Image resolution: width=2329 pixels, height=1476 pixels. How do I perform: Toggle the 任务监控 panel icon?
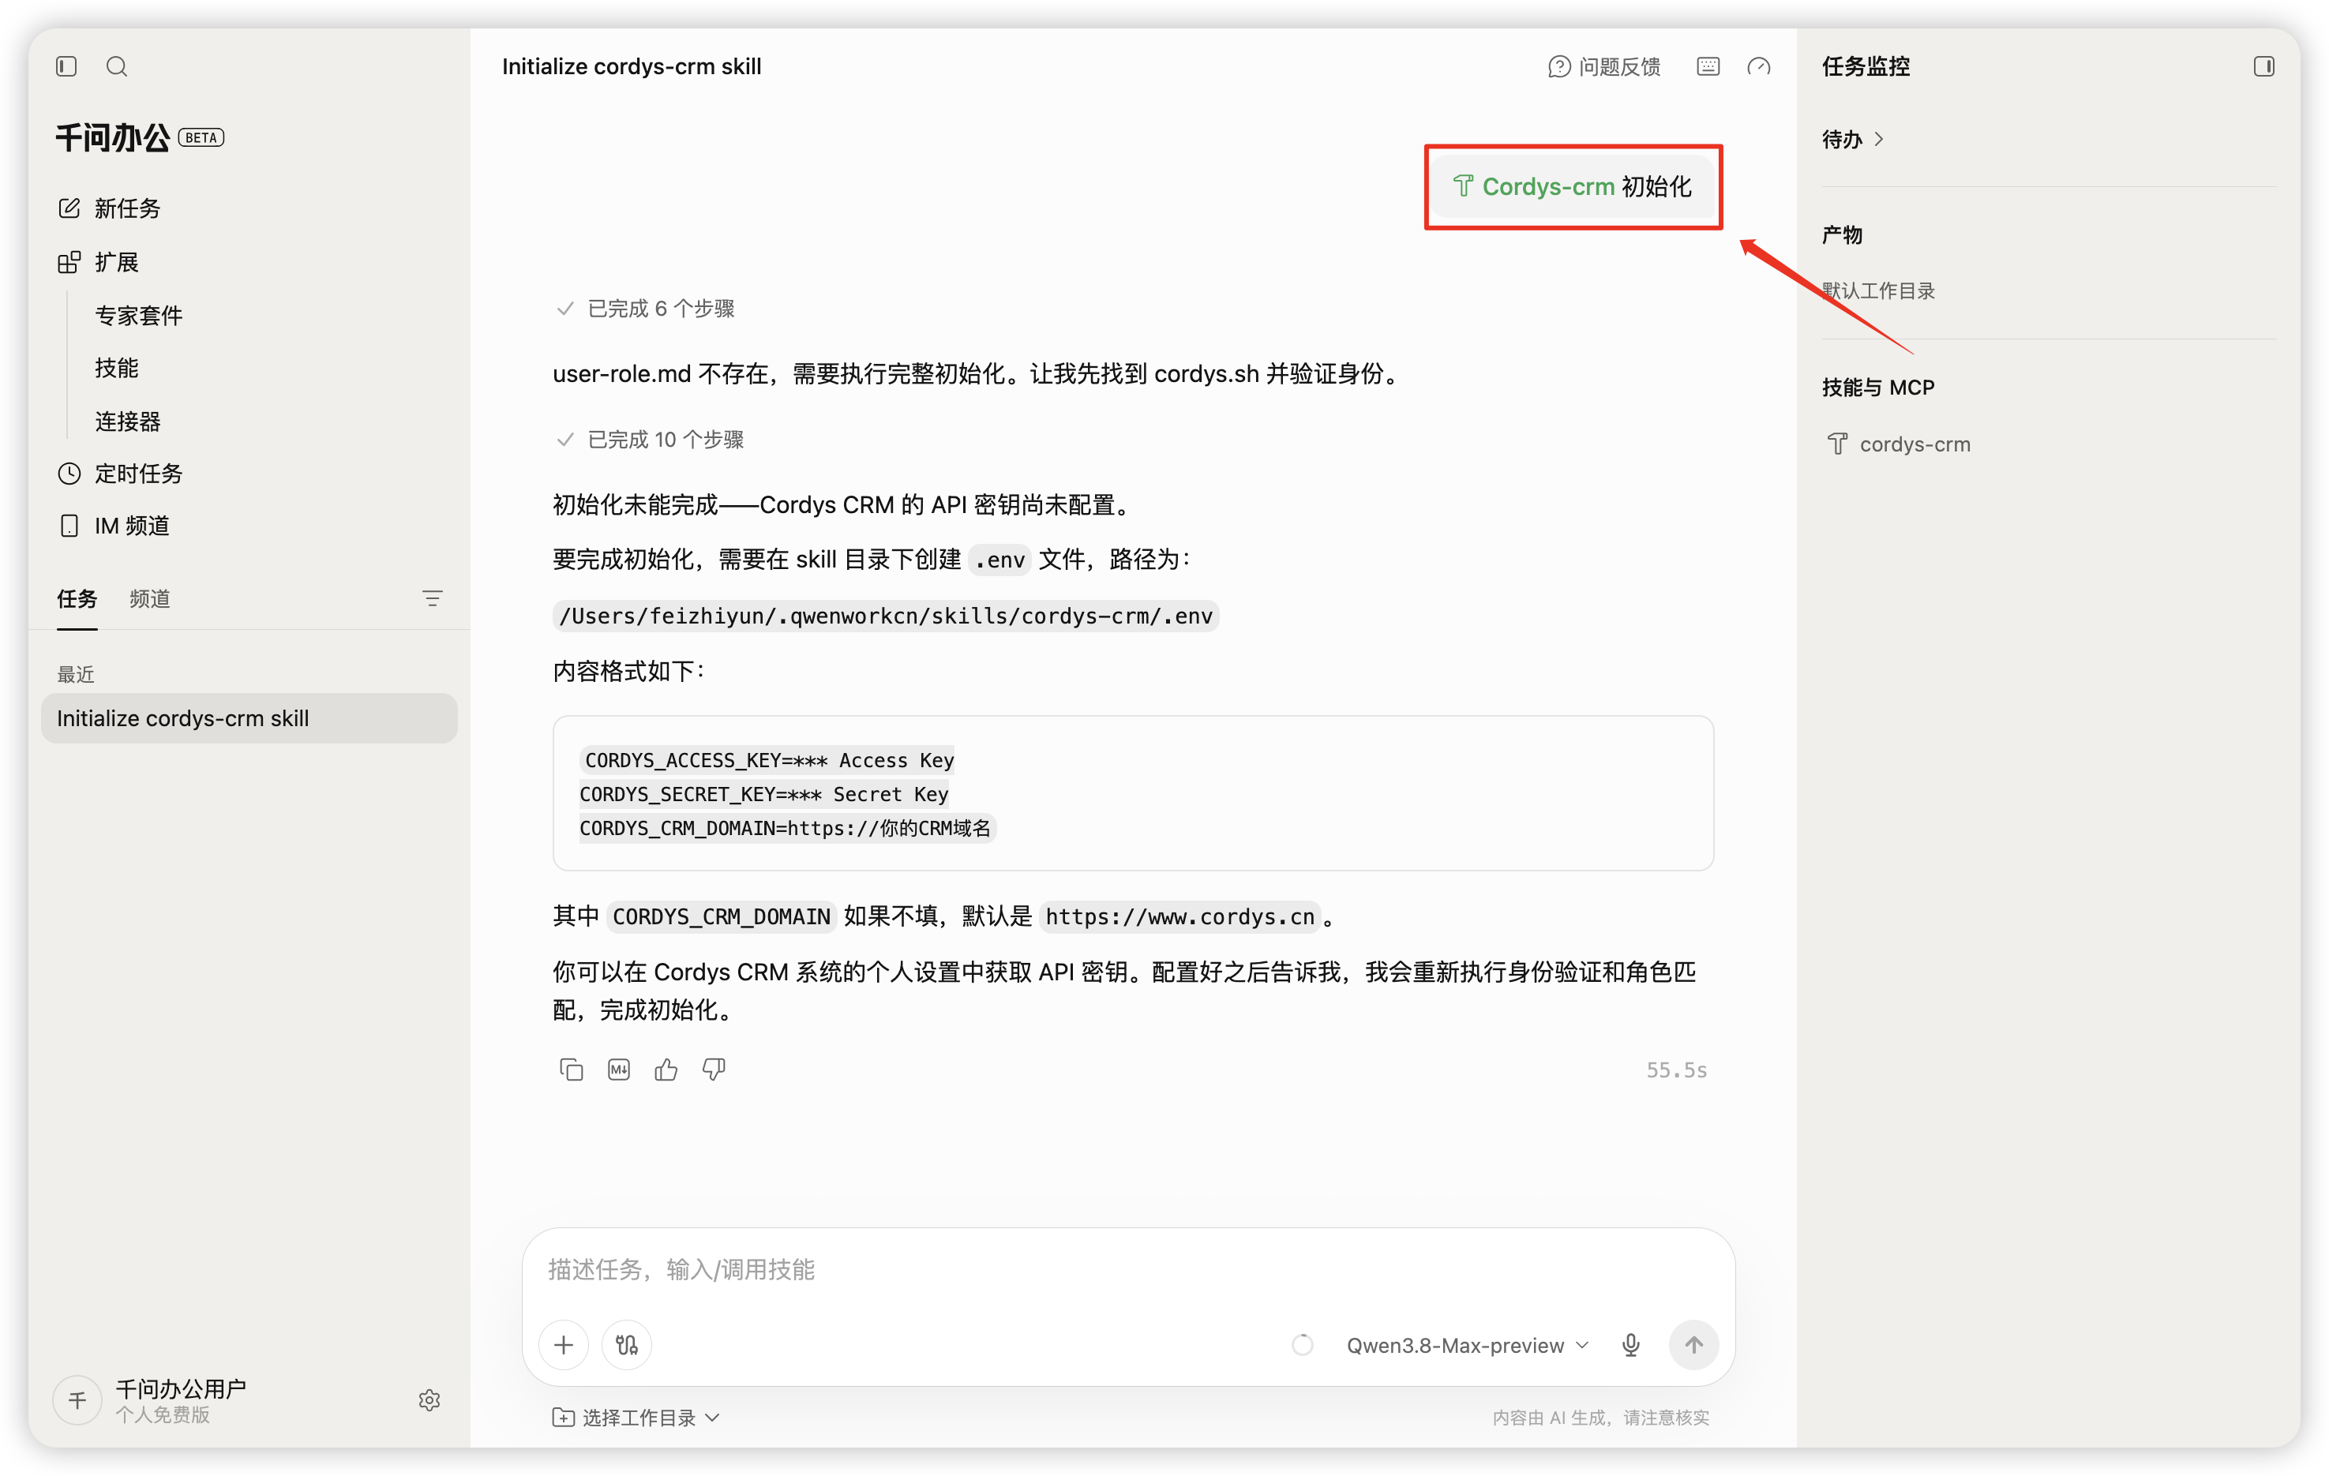click(2263, 66)
